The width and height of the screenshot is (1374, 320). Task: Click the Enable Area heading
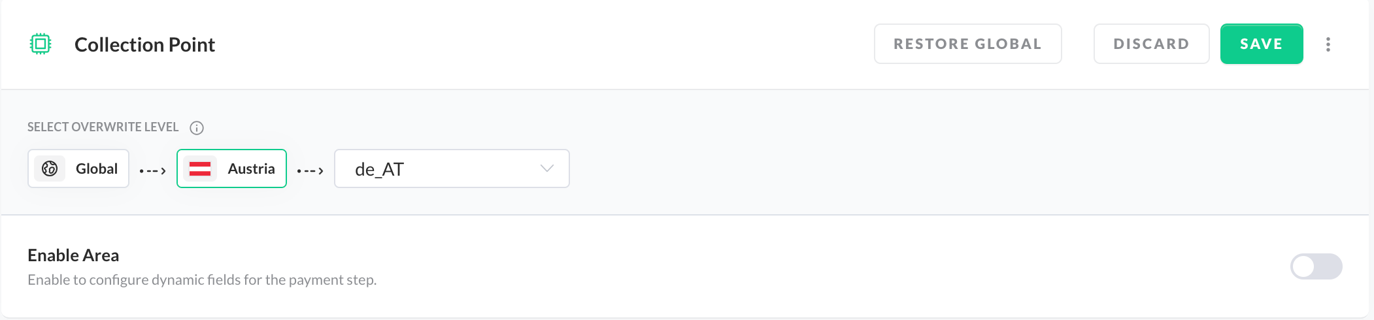(x=73, y=255)
